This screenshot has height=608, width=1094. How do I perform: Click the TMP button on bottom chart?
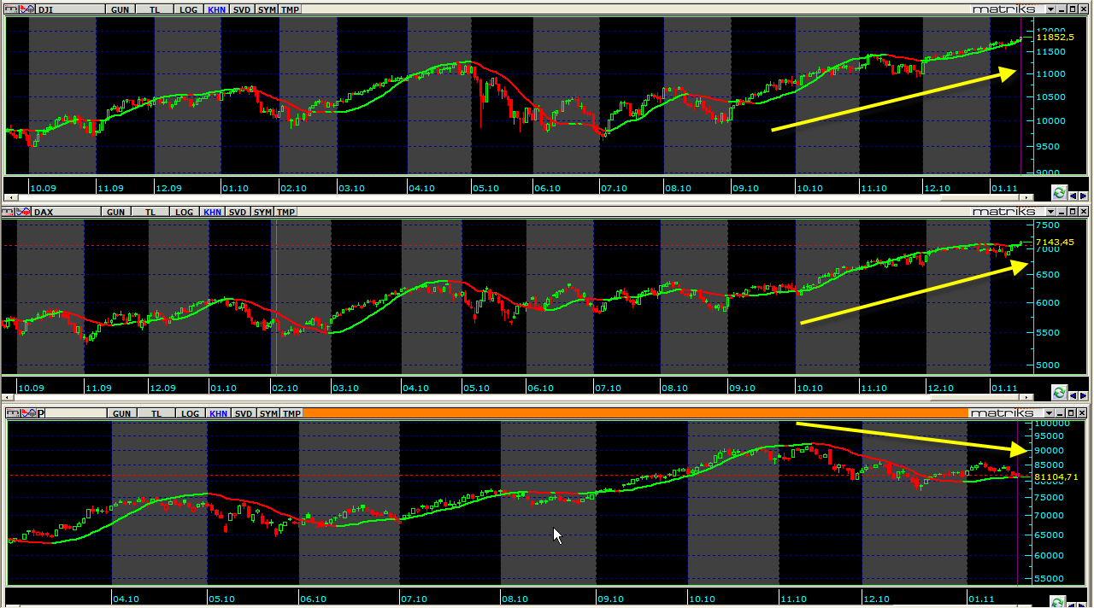click(291, 413)
